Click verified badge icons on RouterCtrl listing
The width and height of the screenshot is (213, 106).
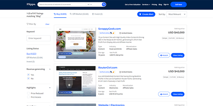112,72
